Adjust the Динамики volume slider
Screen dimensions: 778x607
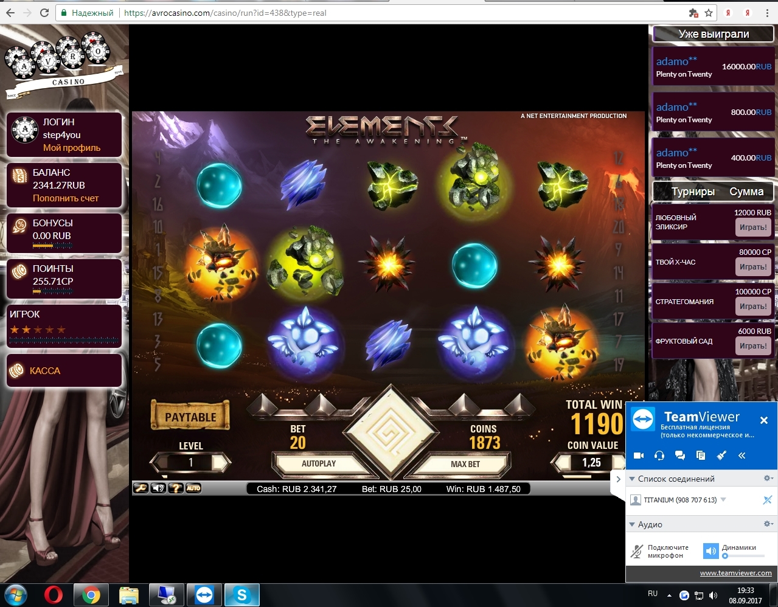[x=743, y=556]
